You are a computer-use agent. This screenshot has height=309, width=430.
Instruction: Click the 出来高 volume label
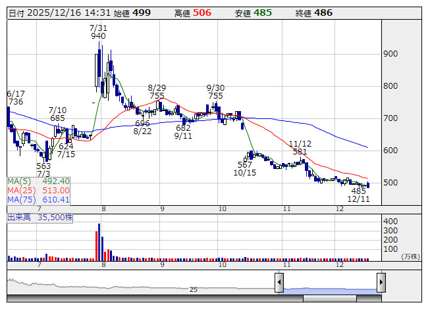[40, 216]
